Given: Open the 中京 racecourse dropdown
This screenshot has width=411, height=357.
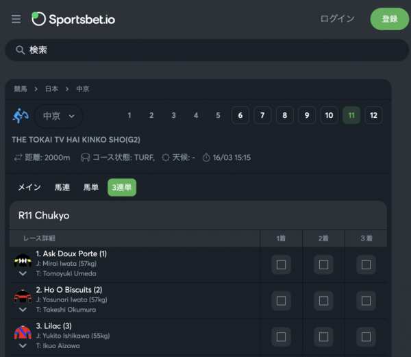Looking at the screenshot, I should (x=59, y=116).
